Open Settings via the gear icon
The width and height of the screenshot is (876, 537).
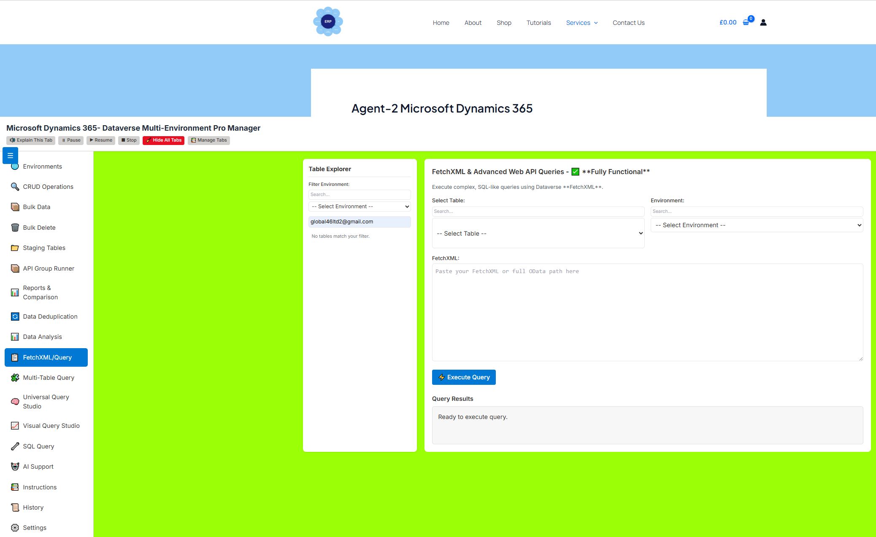pos(15,527)
